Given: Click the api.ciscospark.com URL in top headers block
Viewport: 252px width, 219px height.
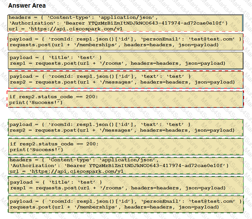Looking at the screenshot, I should pyautogui.click(x=76, y=29).
